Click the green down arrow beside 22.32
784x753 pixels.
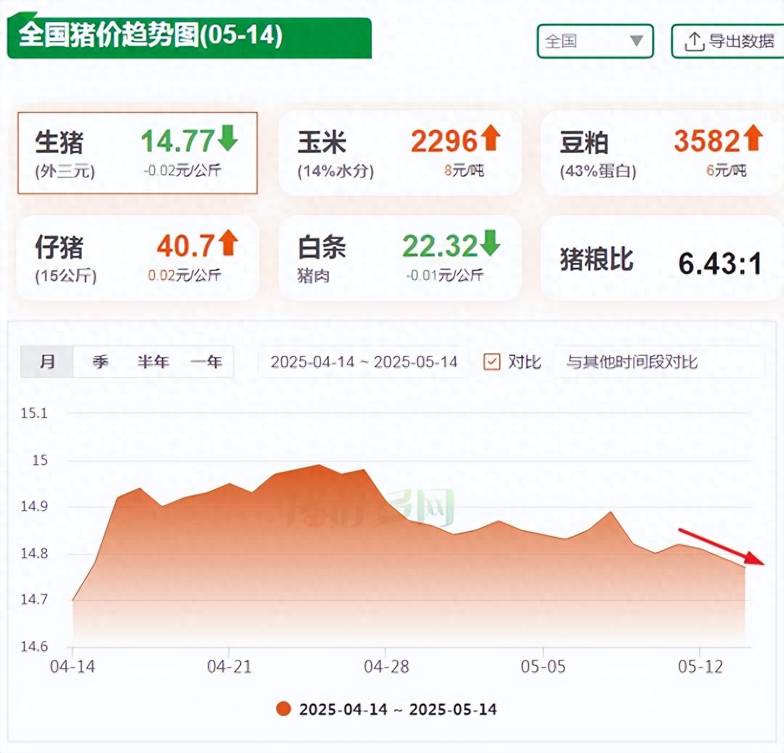click(x=490, y=243)
